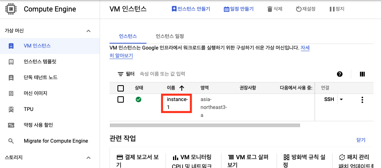Click the 상태 column header

click(139, 88)
